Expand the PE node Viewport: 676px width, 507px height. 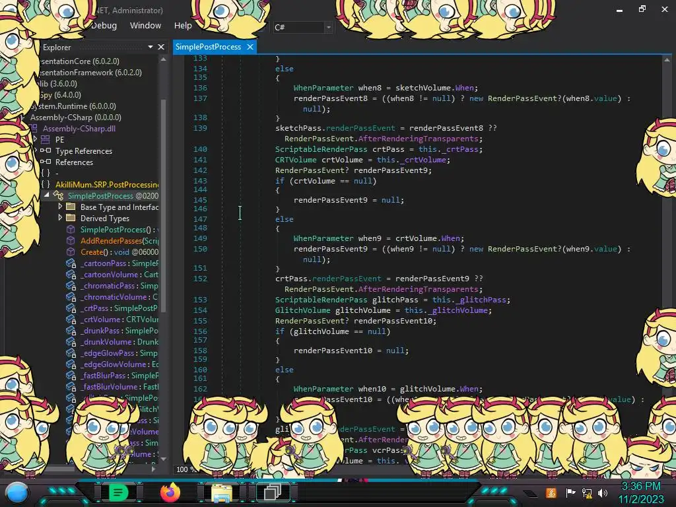(36, 139)
